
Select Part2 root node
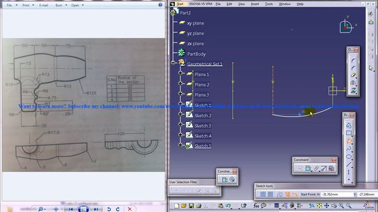pos(185,13)
